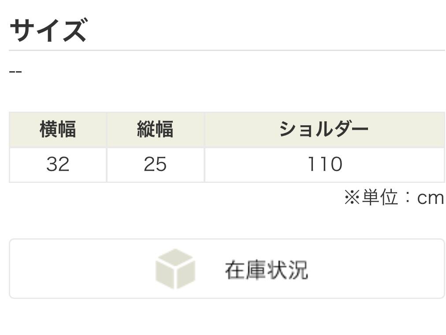The image size is (446, 335).
Task: Click the width value 32
Action: [58, 164]
